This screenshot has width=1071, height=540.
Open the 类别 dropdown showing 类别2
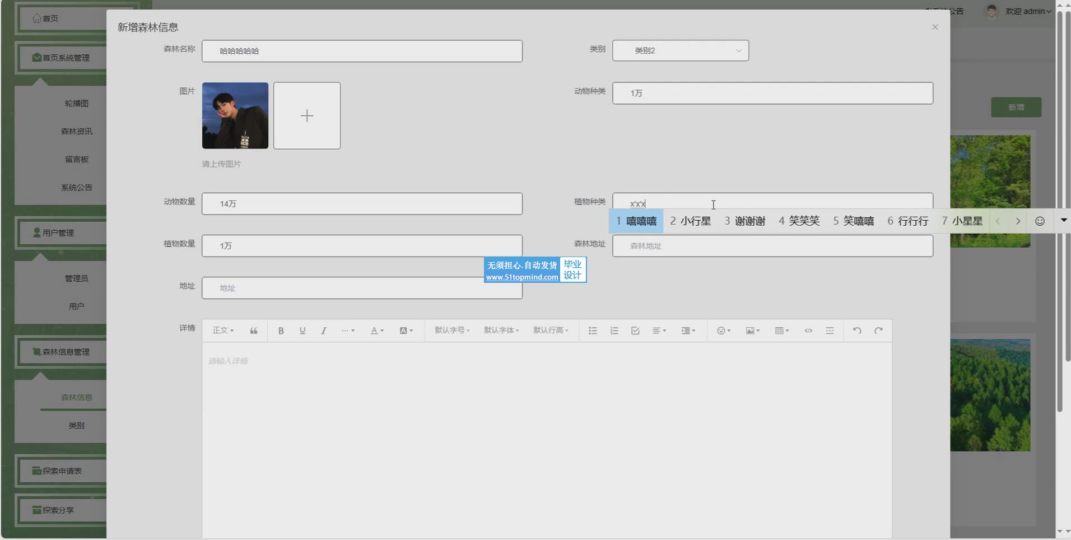680,50
